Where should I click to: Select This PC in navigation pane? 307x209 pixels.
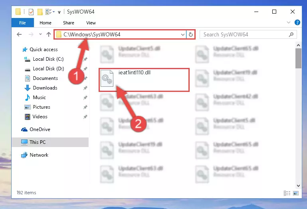point(50,142)
